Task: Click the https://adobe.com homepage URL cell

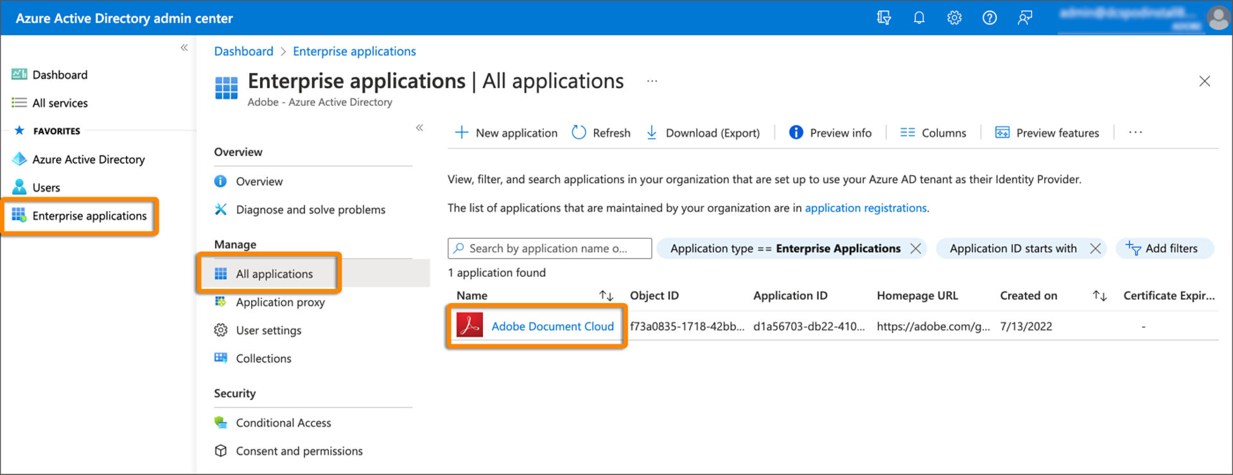Action: point(933,326)
